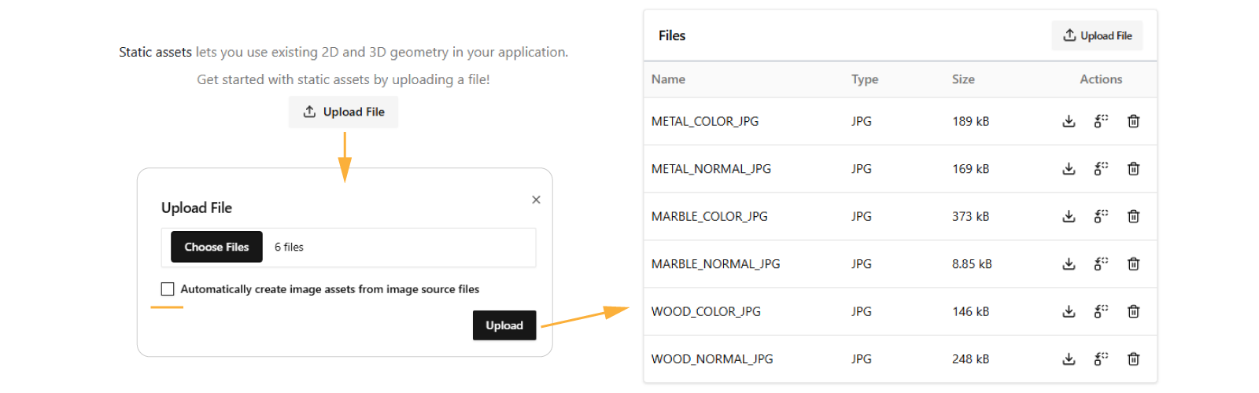This screenshot has height=393, width=1259.
Task: Delete the WOOD_COLOR_JPG file
Action: click(x=1133, y=311)
